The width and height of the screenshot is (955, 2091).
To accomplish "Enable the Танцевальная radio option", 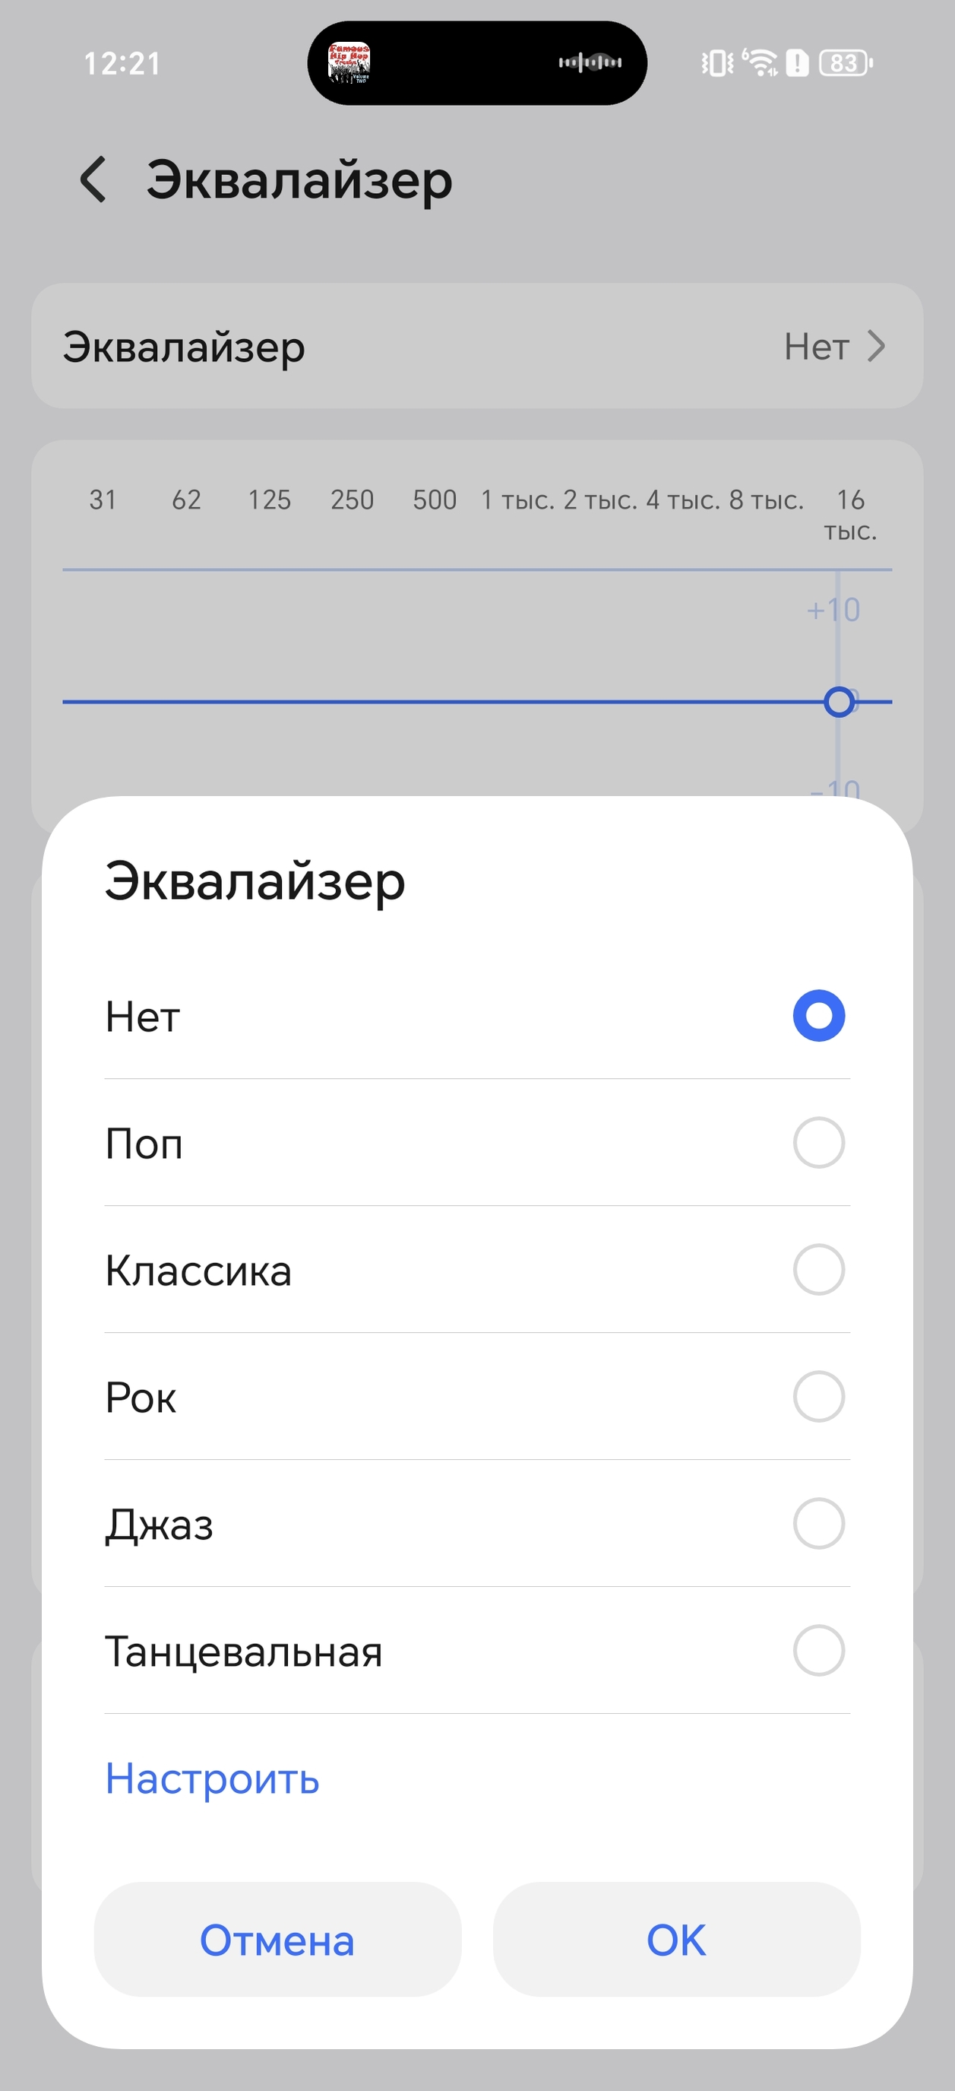I will [818, 1650].
